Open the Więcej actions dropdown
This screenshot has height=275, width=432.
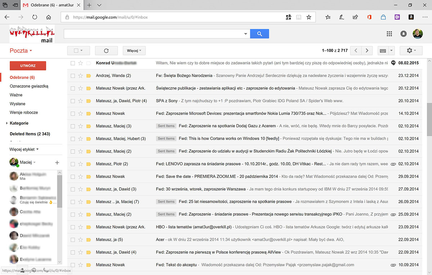(134, 51)
